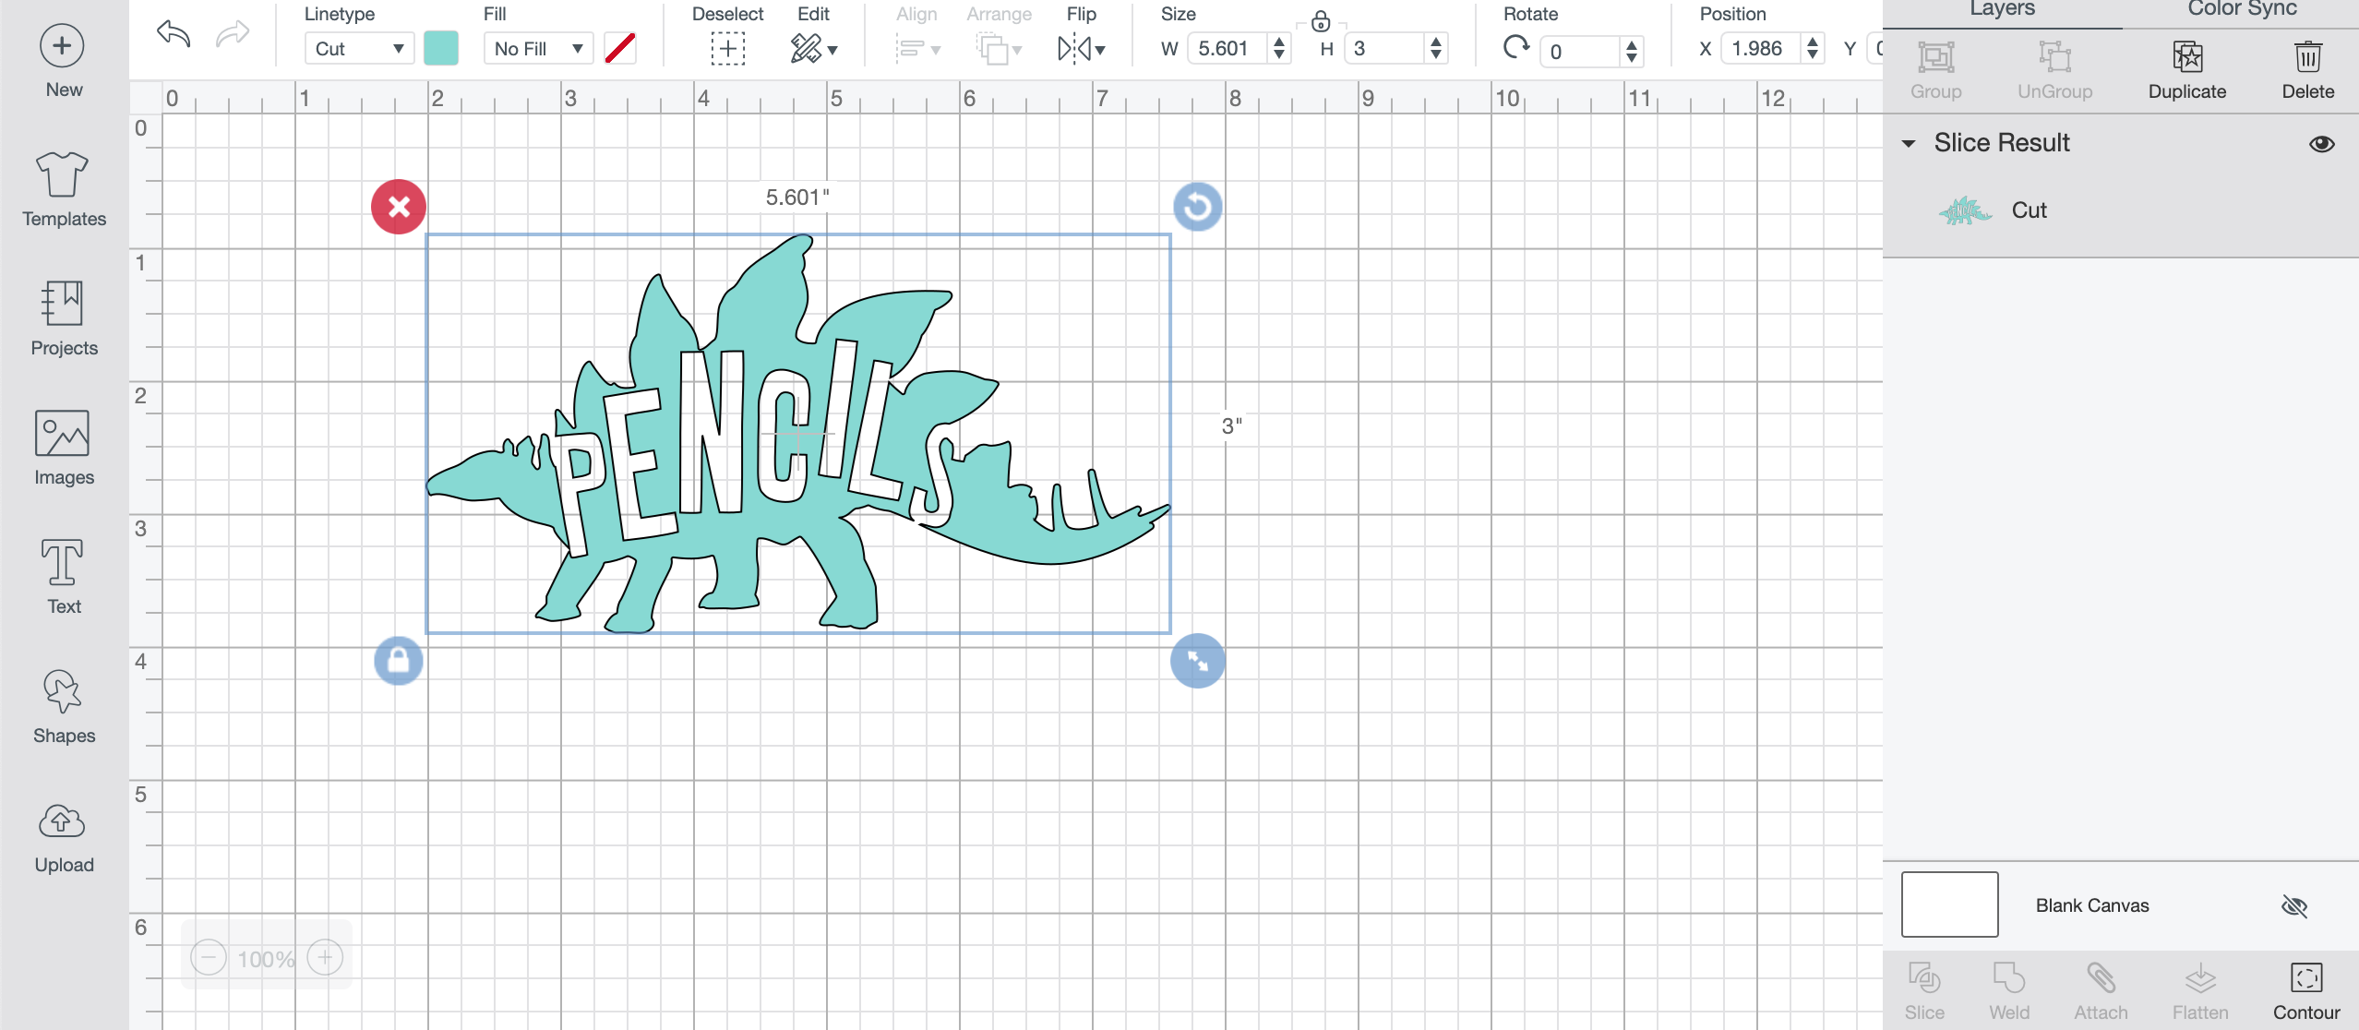Select the Text tool
The height and width of the screenshot is (1030, 2359).
[x=64, y=578]
